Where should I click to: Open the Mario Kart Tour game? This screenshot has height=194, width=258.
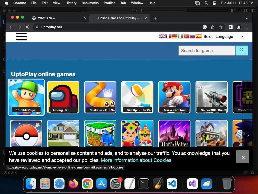tap(174, 97)
